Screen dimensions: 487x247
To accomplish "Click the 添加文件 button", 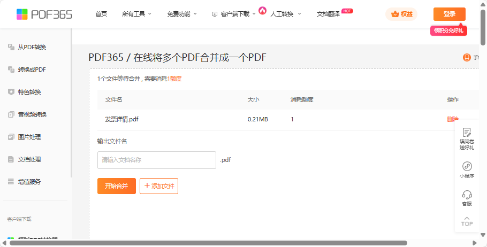I will pyautogui.click(x=159, y=186).
